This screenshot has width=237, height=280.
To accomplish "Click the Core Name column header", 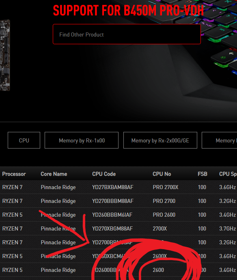I will (54, 174).
